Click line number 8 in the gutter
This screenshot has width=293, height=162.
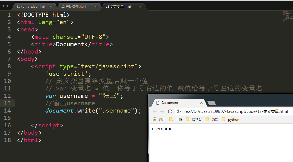click(x=9, y=66)
